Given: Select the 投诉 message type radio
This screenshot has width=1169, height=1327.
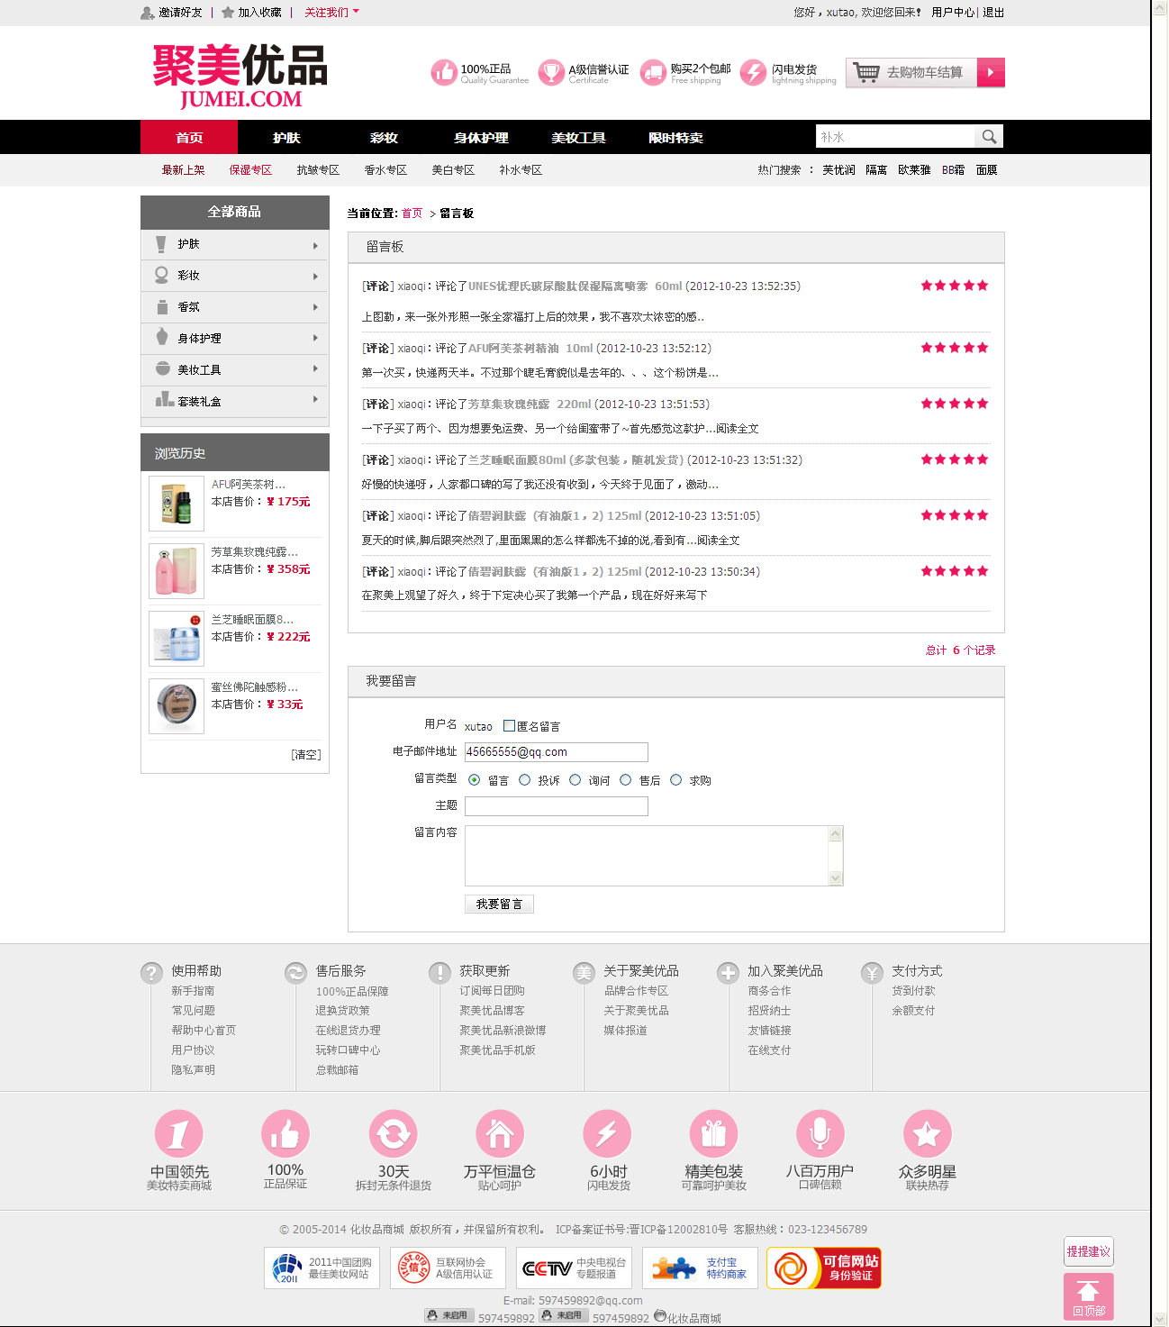Looking at the screenshot, I should tap(525, 780).
